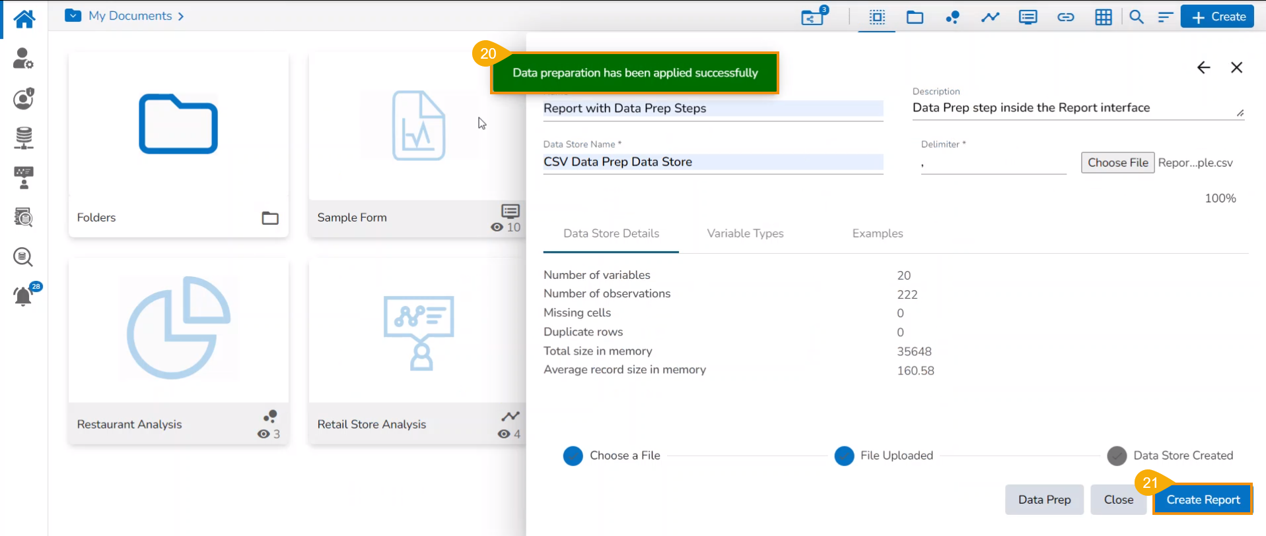
Task: Open the Restaurant Analysis card thumbnail
Action: coord(178,329)
